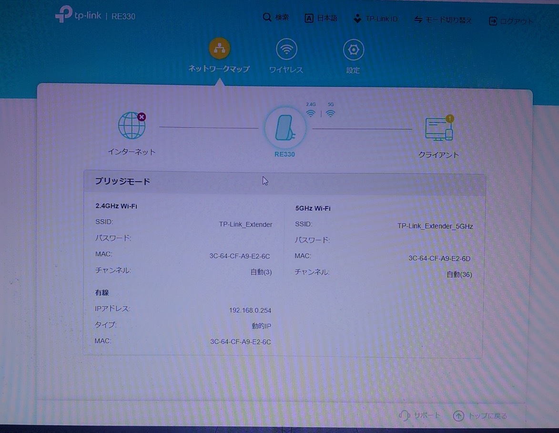Click the 2.4GHz パスワード label

coord(113,238)
